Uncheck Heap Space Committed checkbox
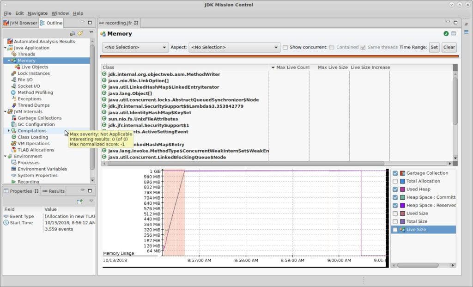473x287 pixels. point(395,197)
